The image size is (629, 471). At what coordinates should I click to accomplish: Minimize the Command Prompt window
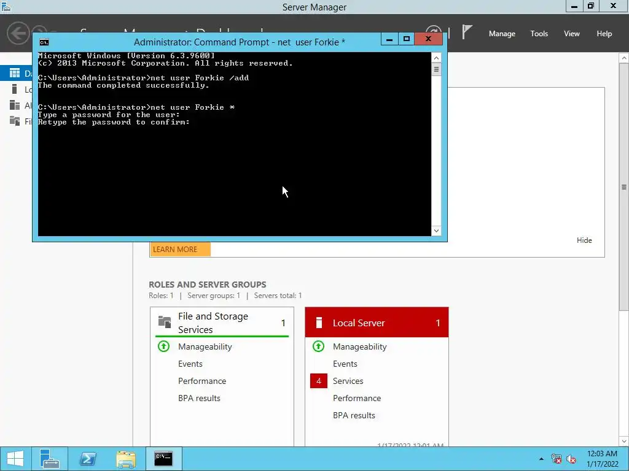(389, 39)
